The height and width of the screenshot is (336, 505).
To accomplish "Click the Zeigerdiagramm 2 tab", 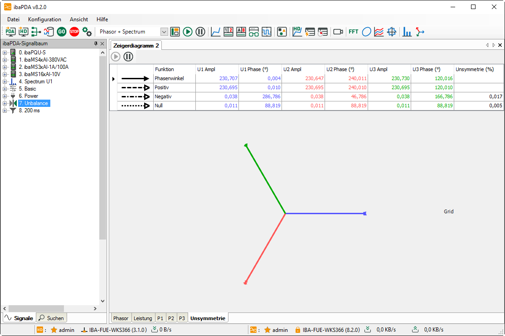I will click(136, 45).
